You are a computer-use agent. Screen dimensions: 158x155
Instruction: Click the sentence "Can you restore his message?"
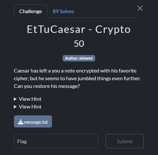pyautogui.click(x=47, y=86)
